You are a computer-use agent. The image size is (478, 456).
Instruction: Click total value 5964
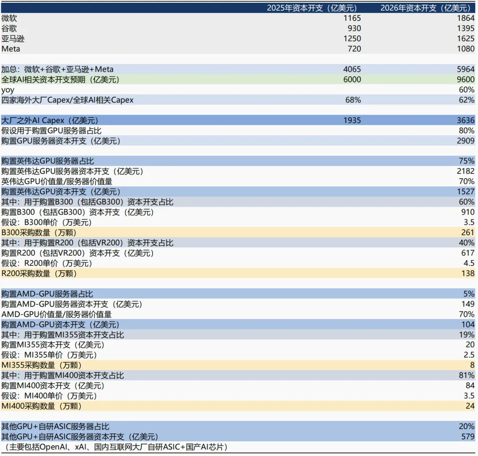pos(466,69)
